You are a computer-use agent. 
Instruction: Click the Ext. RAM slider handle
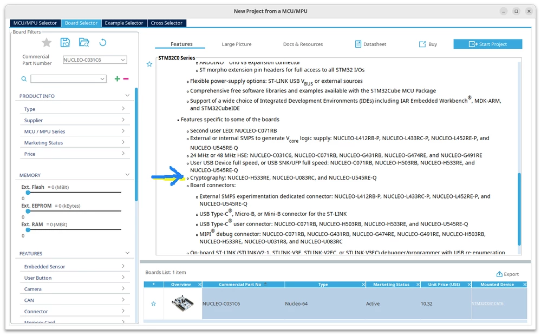pos(28,229)
